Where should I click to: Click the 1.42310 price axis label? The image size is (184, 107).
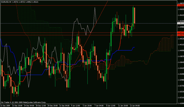point(181,98)
